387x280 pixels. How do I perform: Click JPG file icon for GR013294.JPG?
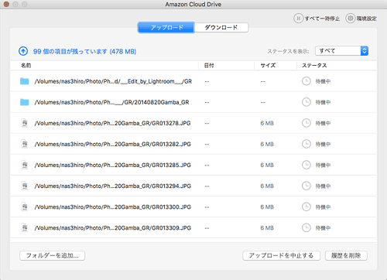point(25,186)
